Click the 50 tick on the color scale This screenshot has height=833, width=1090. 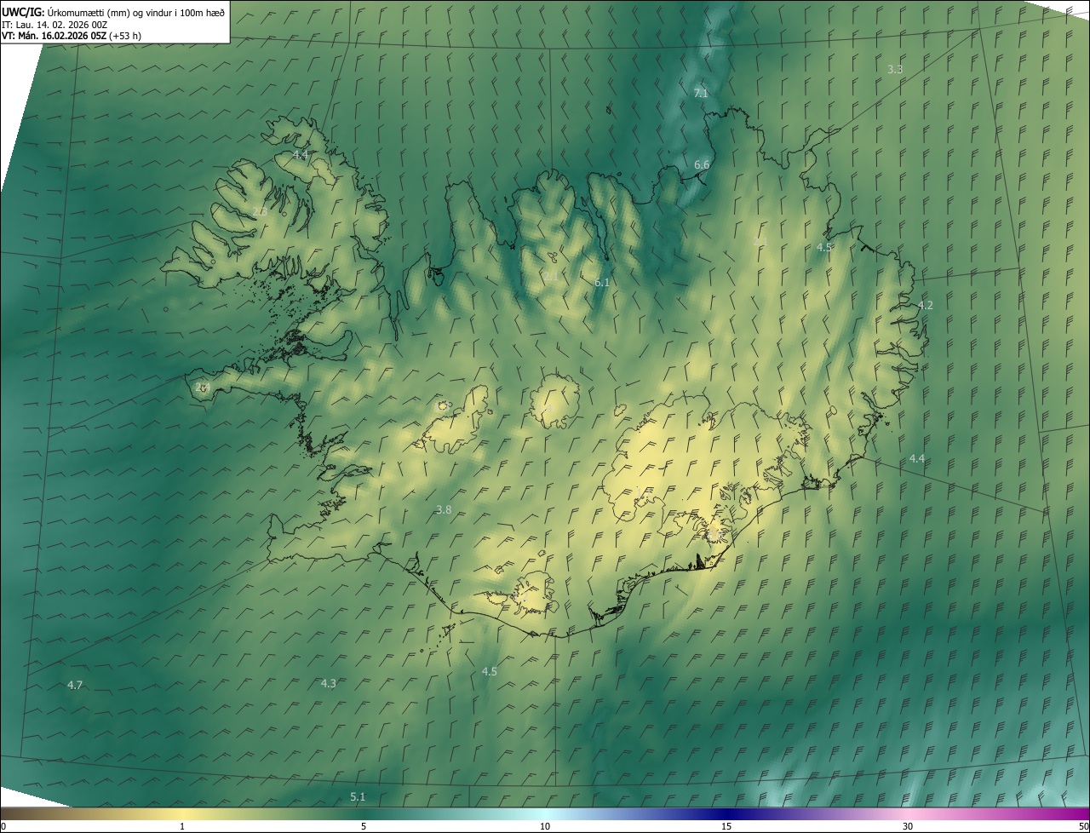point(1083,826)
